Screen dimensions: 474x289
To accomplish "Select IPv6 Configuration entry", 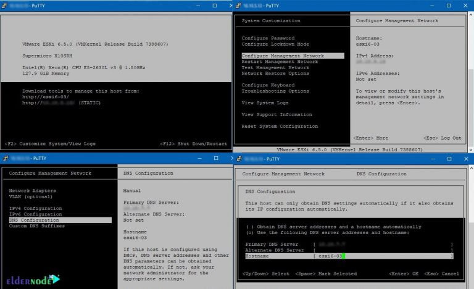I will click(35, 214).
